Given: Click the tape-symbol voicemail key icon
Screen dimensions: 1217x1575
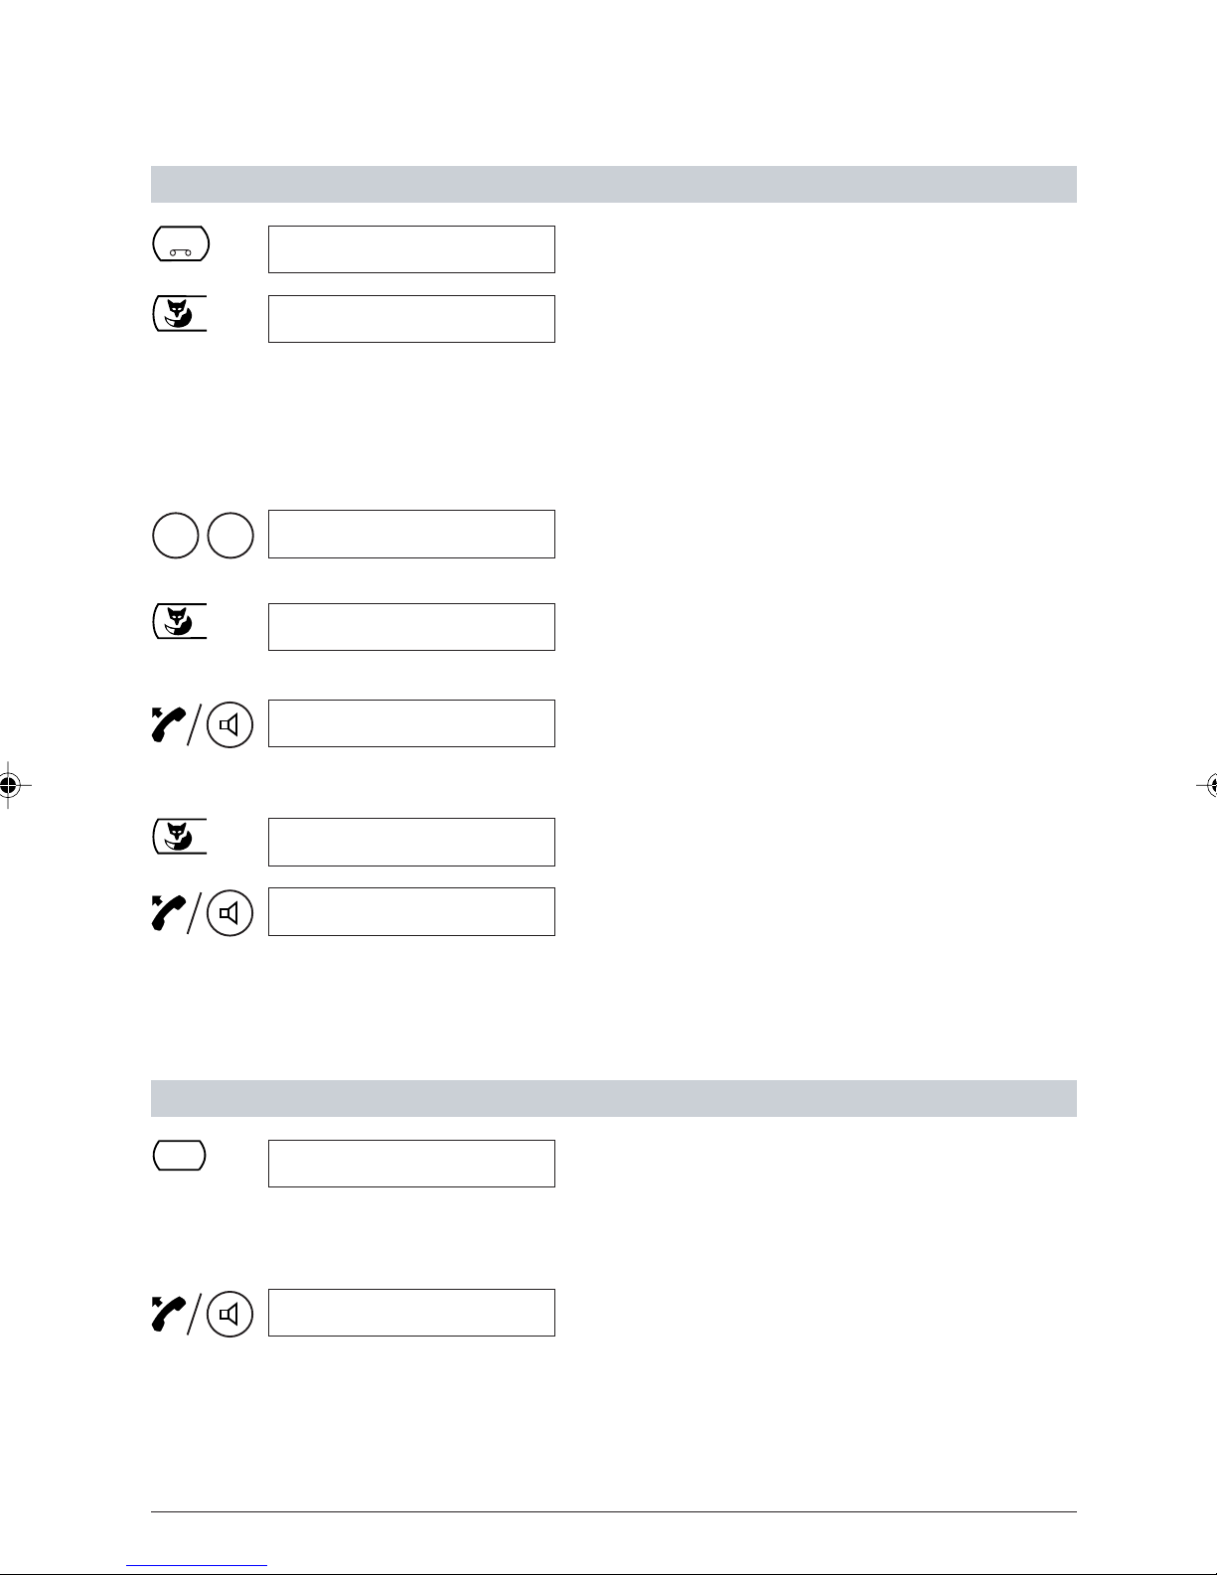Looking at the screenshot, I should pyautogui.click(x=181, y=243).
